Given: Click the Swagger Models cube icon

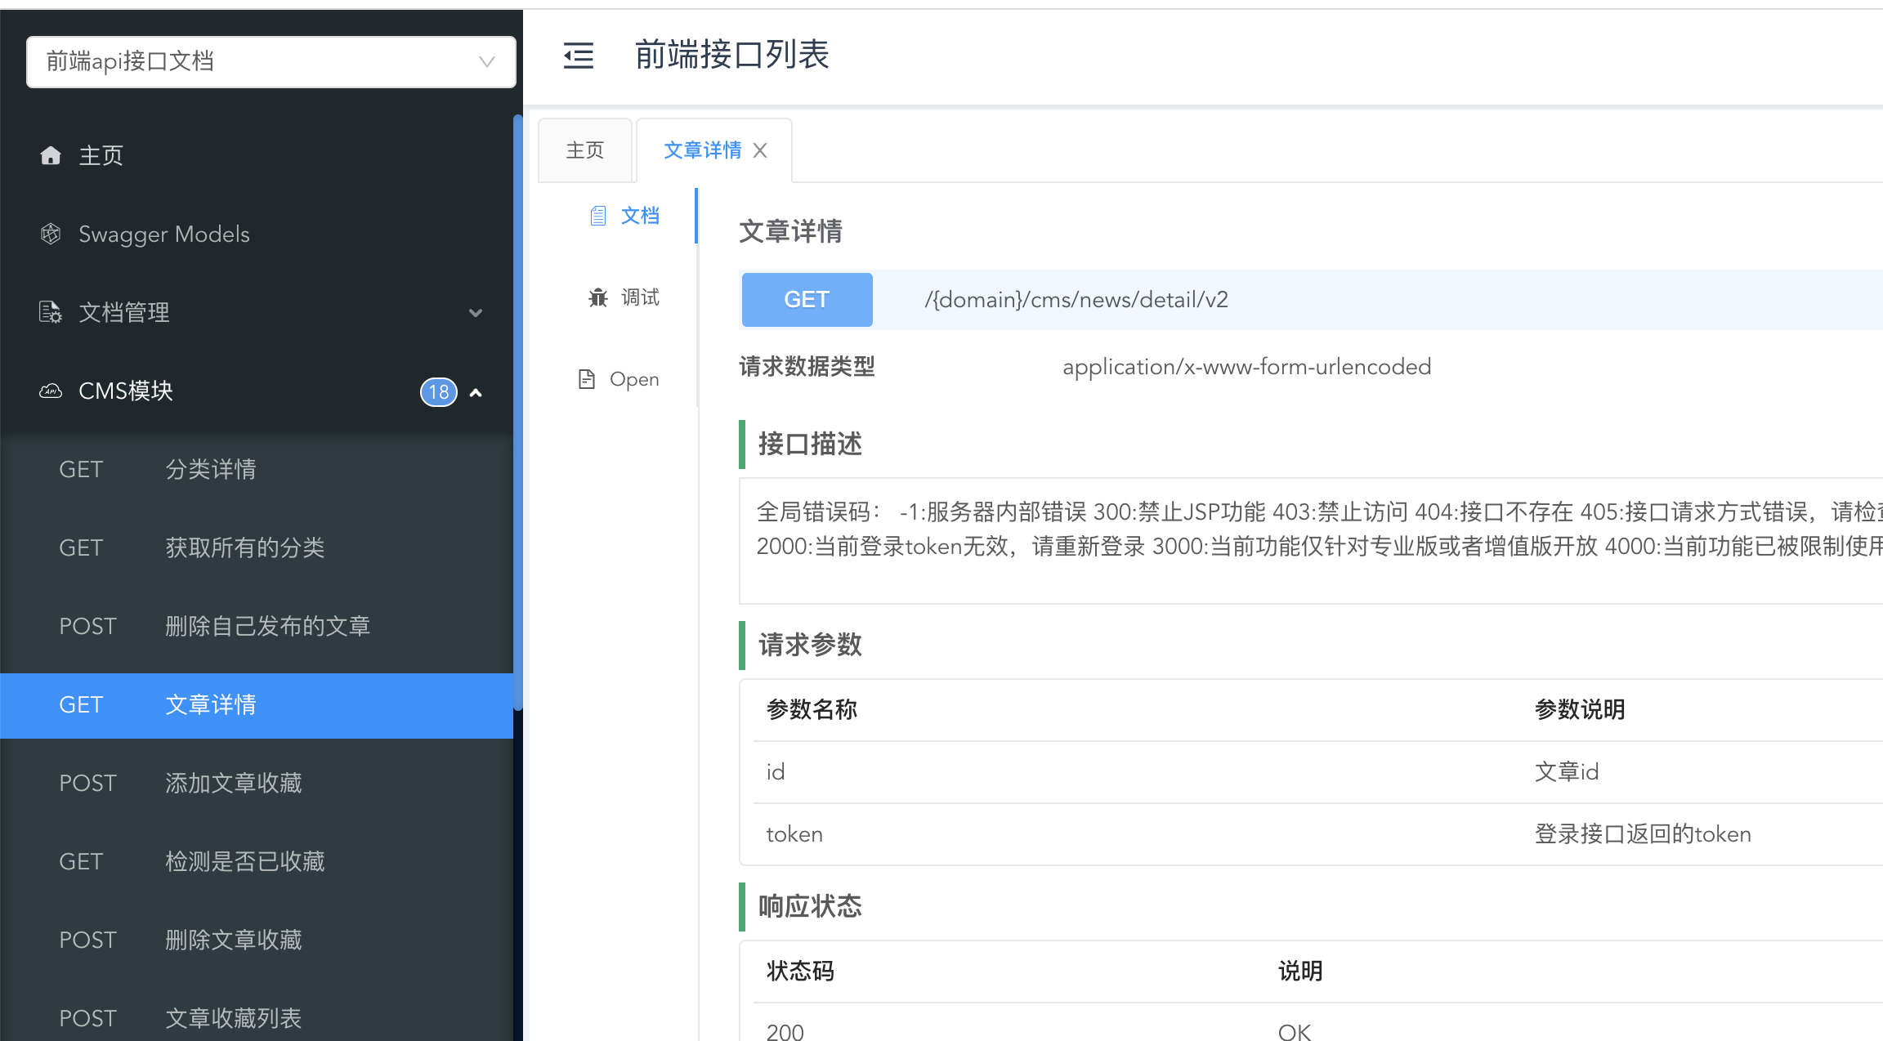Looking at the screenshot, I should tap(51, 235).
